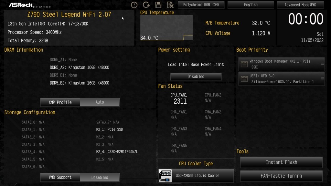Click the exclamation info icon

click(134, 5)
